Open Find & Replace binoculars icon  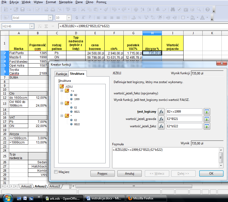pos(173,10)
